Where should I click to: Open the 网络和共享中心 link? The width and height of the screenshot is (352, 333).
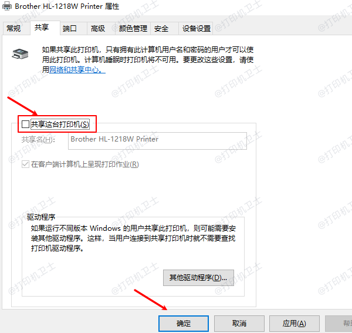pyautogui.click(x=77, y=70)
